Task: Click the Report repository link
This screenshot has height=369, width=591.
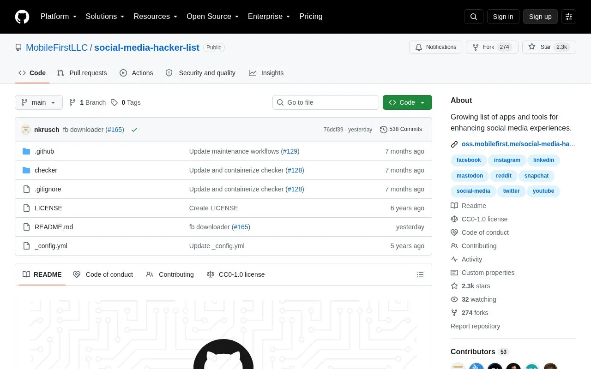Action: coord(475,326)
